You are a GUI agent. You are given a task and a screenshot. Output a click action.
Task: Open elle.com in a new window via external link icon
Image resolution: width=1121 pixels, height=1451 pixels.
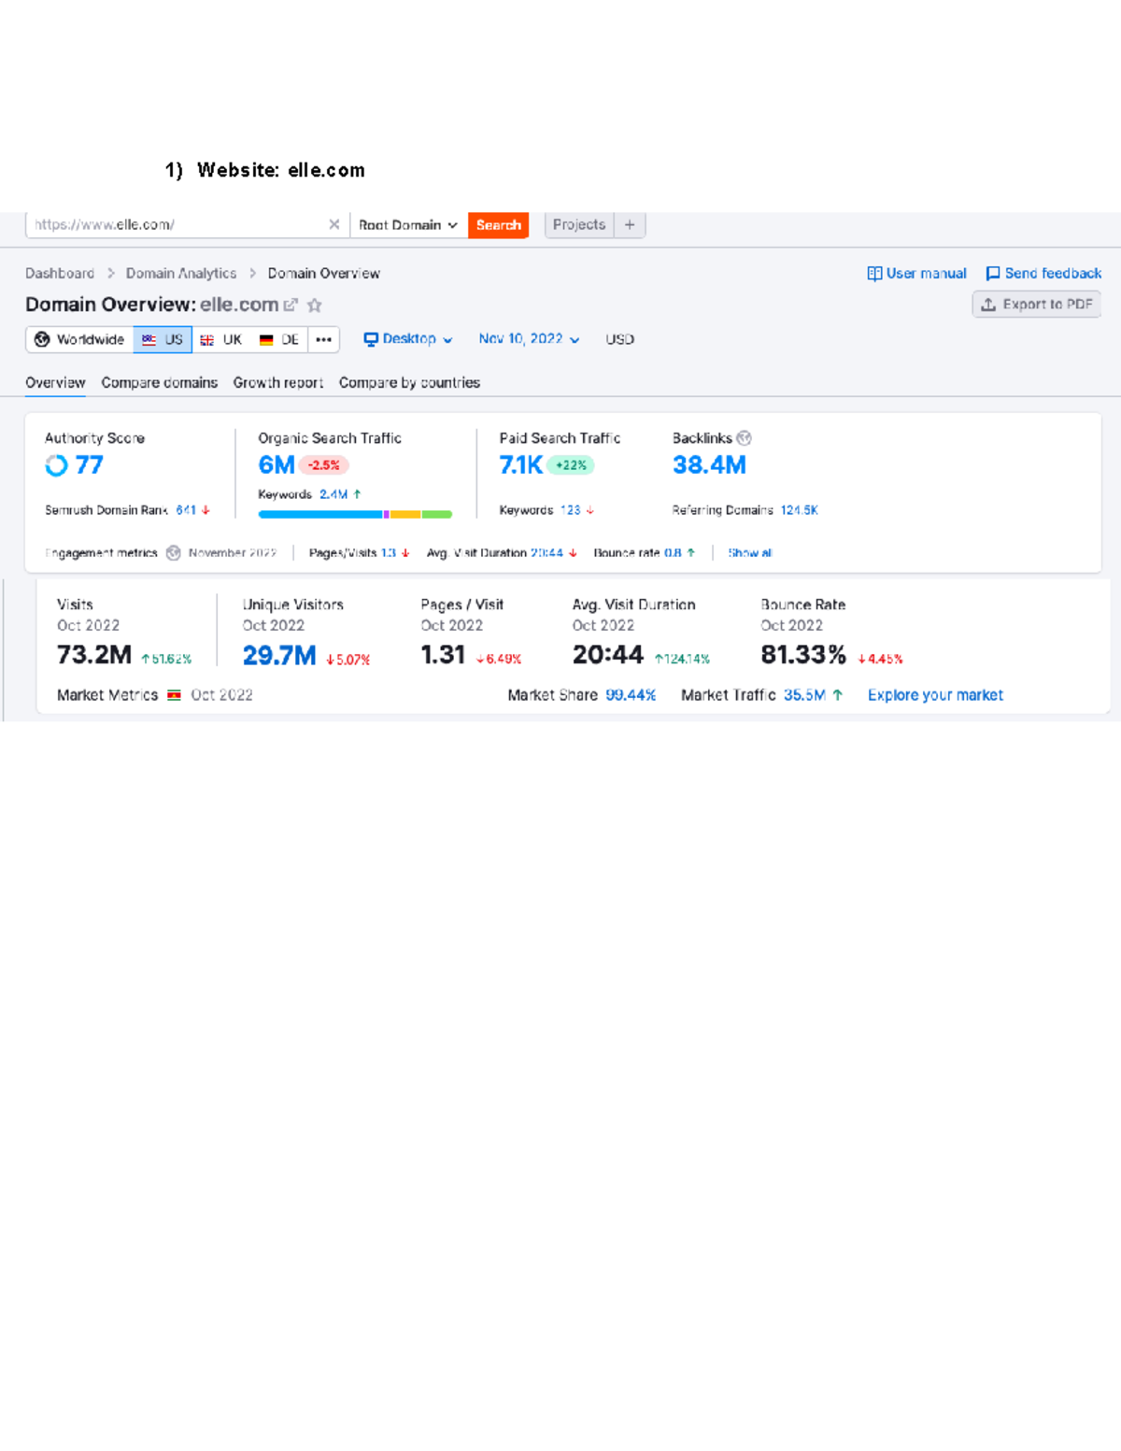click(291, 305)
